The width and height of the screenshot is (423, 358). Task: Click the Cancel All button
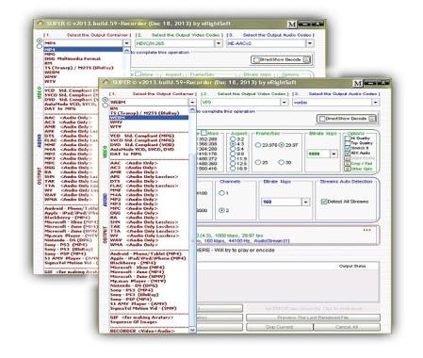pos(347,327)
